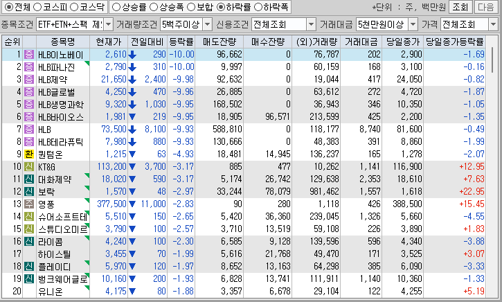Open the 거래량조건 5백주이상 dropdown
The image size is (502, 302).
coord(208,24)
